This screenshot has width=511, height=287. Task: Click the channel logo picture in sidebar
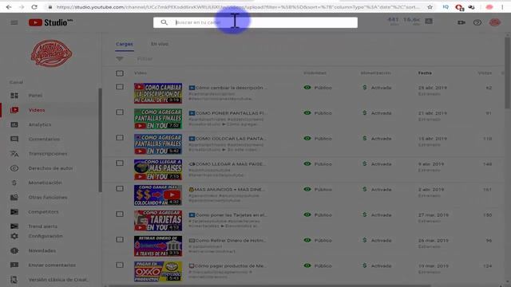[51, 53]
